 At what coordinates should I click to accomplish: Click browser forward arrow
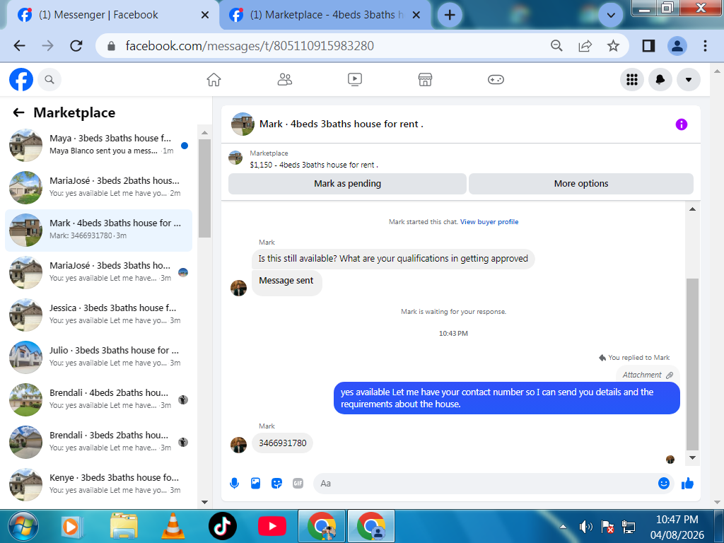click(47, 46)
